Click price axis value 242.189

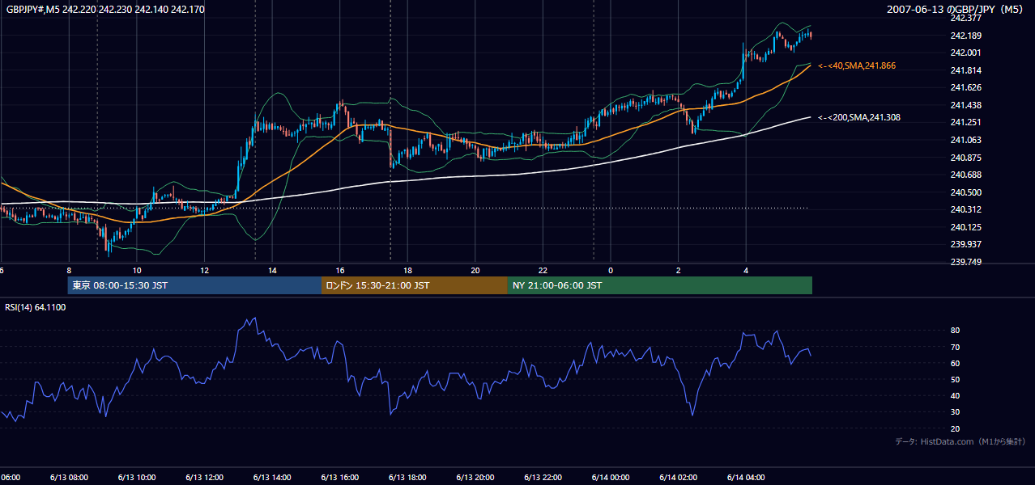(965, 36)
